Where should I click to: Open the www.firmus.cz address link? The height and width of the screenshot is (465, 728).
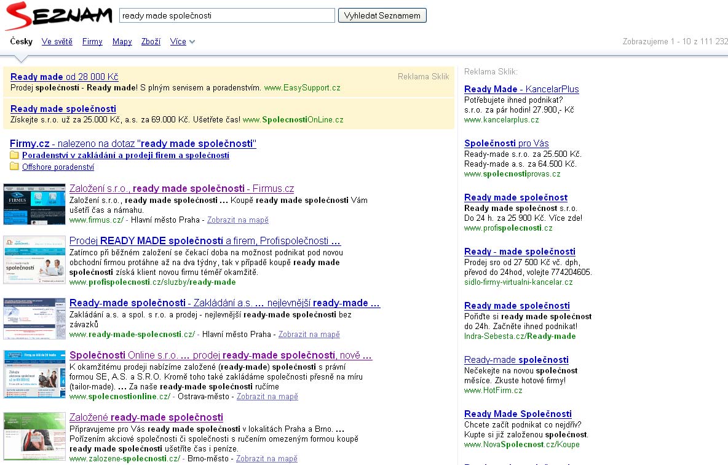pos(97,220)
